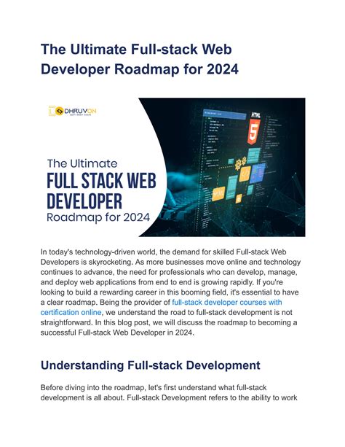This screenshot has width=345, height=447.
Task: Click the 'Understanding Full-stack Development' heading
Action: (150, 365)
